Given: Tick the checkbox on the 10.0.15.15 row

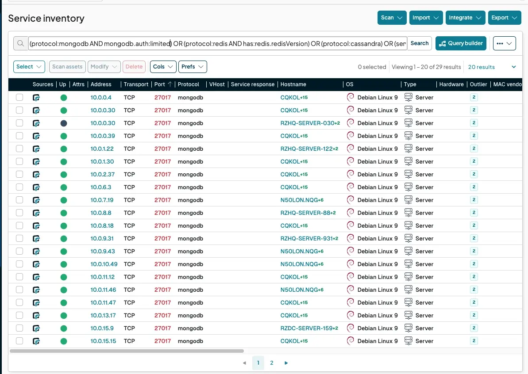Looking at the screenshot, I should (19, 341).
